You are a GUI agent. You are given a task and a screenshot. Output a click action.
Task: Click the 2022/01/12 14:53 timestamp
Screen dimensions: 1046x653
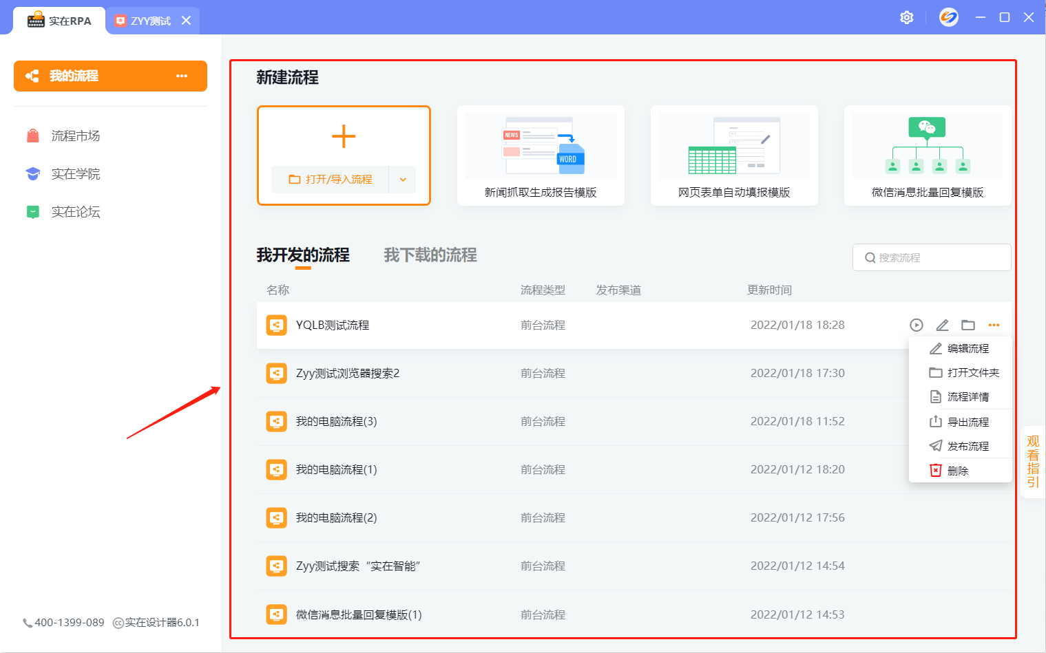coord(797,614)
